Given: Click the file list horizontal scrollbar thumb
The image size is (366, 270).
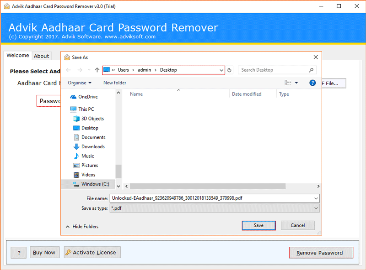Looking at the screenshot, I should 208,186.
